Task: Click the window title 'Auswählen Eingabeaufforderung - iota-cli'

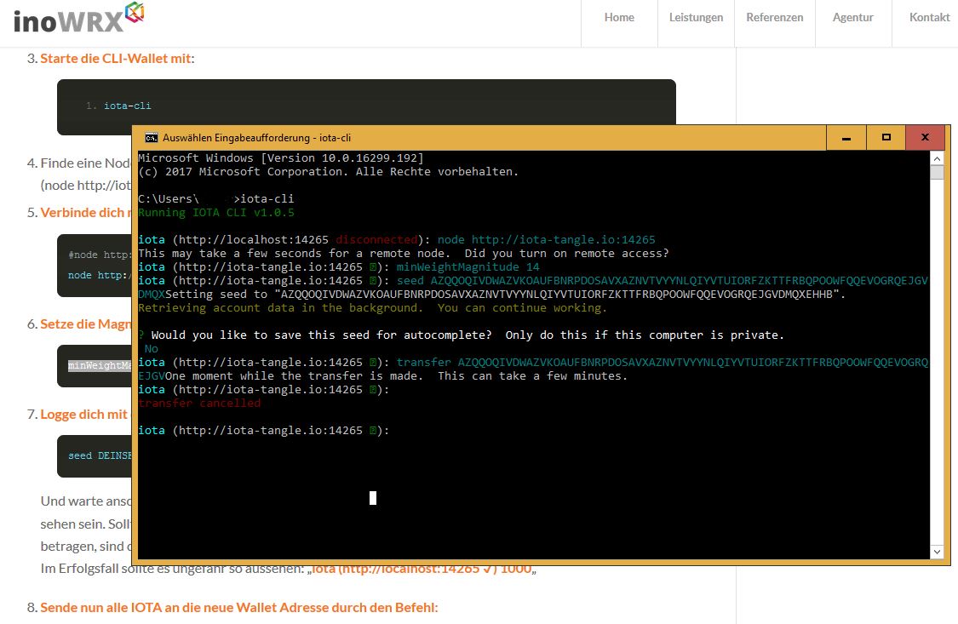Action: (256, 138)
